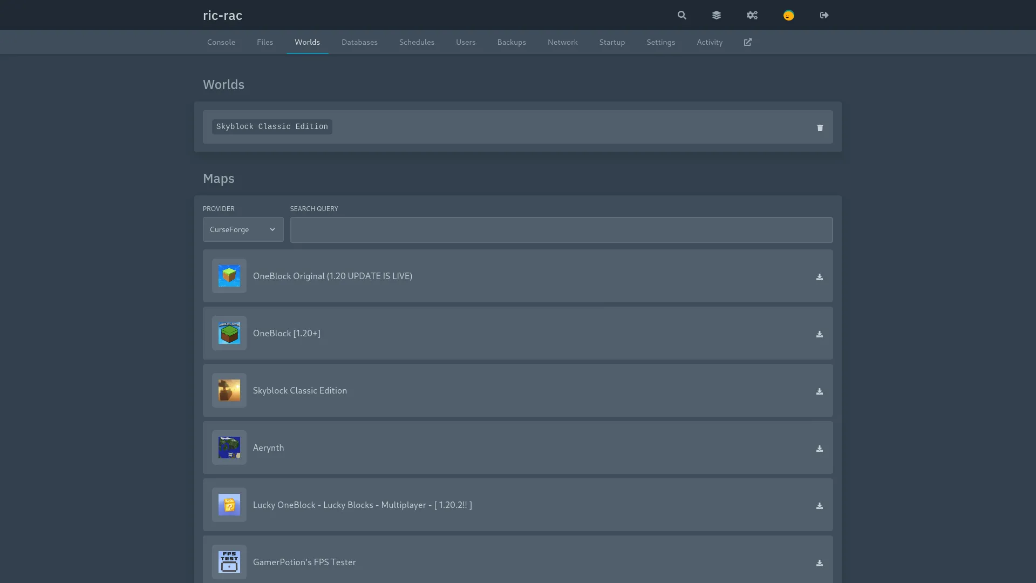1036x583 pixels.
Task: Switch to the Console tab
Action: pyautogui.click(x=221, y=42)
